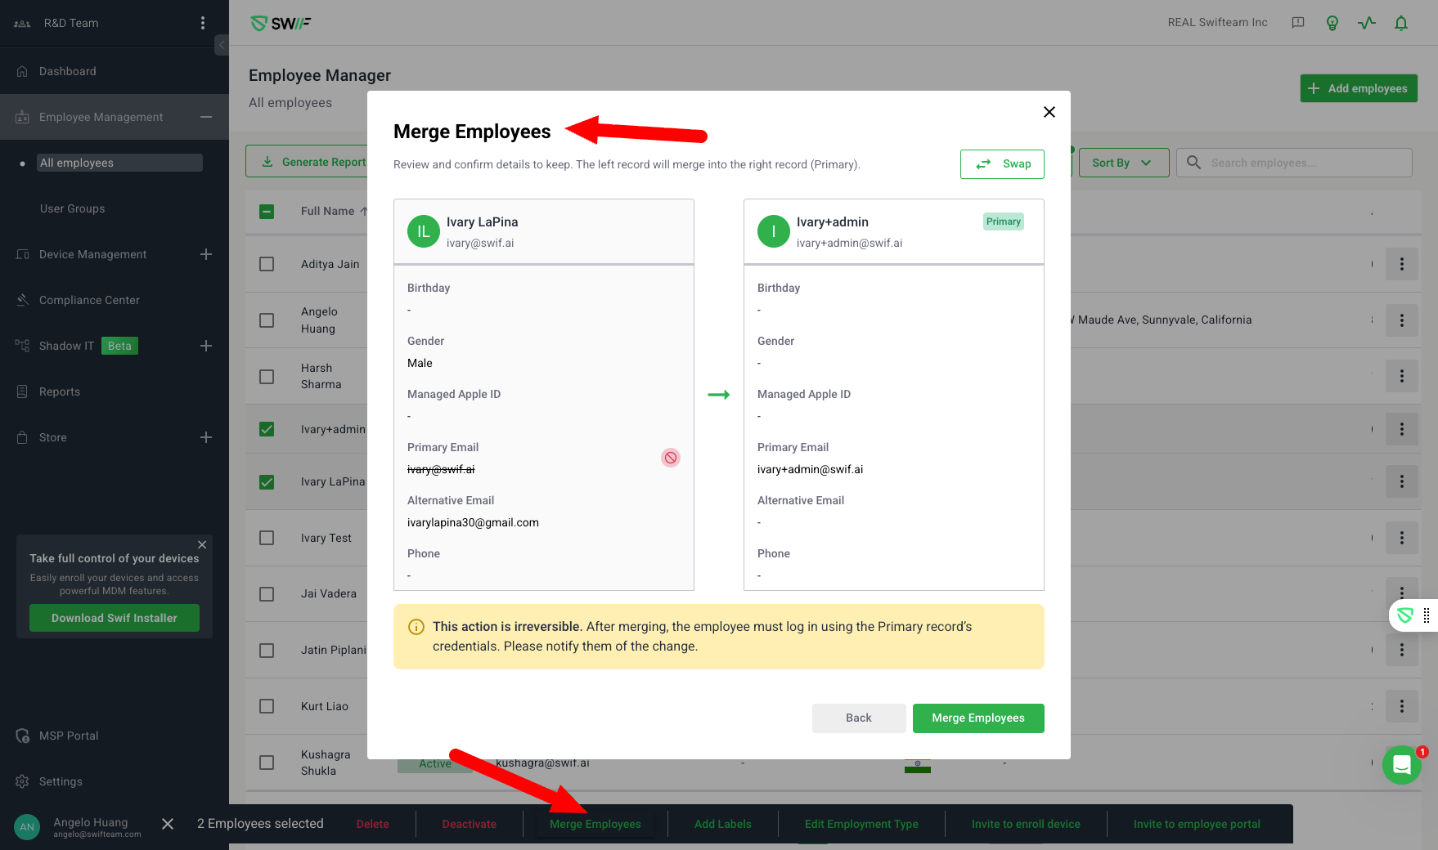This screenshot has height=850, width=1438.
Task: Click the lightbulb tips icon
Action: [x=1332, y=23]
